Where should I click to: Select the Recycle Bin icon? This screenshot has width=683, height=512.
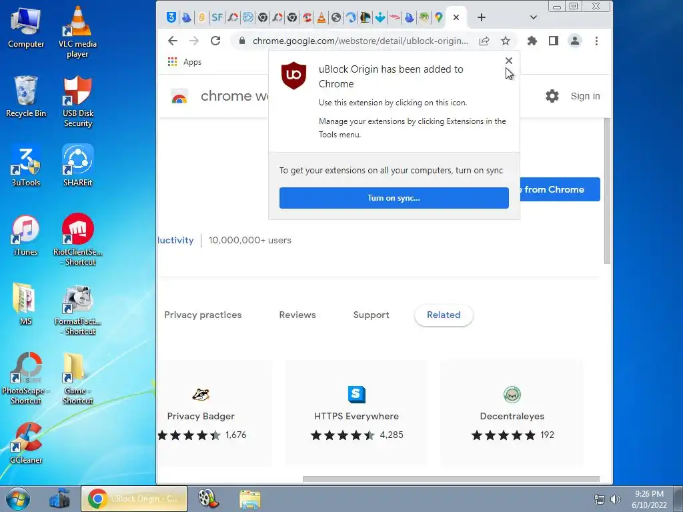coord(26,97)
